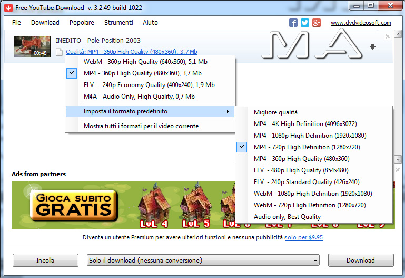The width and height of the screenshot is (405, 278).
Task: Open the Solo il download conversion dropdown
Action: pos(203,260)
